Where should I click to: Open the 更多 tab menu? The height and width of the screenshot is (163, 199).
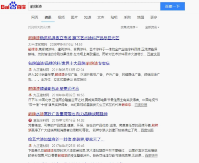coord(154,17)
